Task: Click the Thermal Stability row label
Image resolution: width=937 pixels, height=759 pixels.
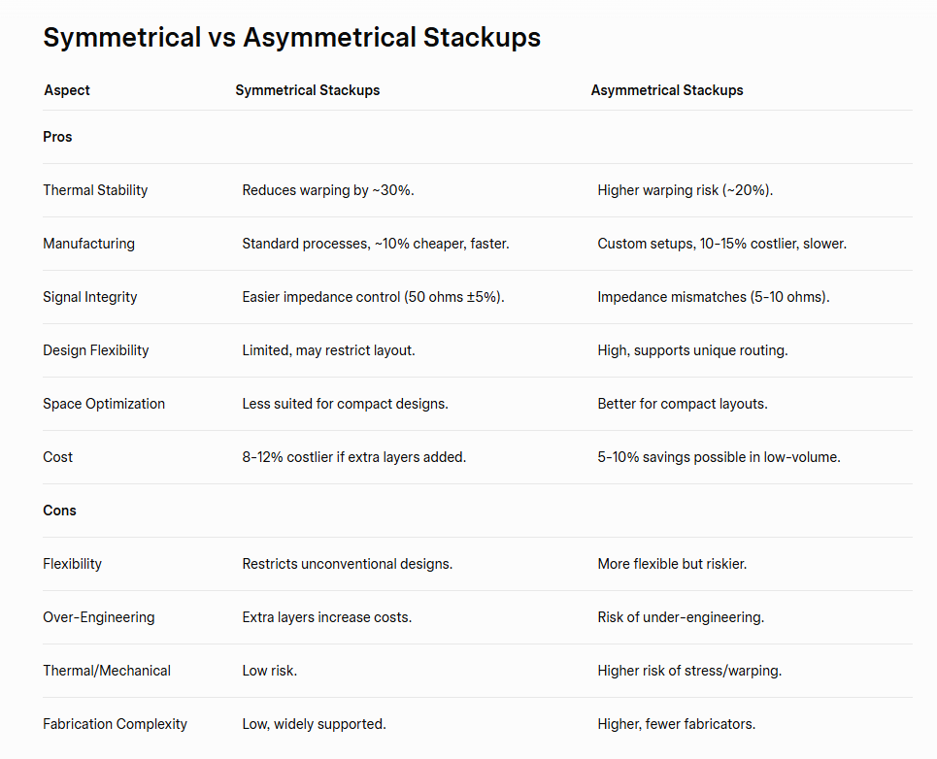Action: pos(95,190)
